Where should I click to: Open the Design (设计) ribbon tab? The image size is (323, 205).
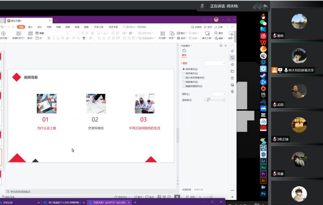[40, 27]
